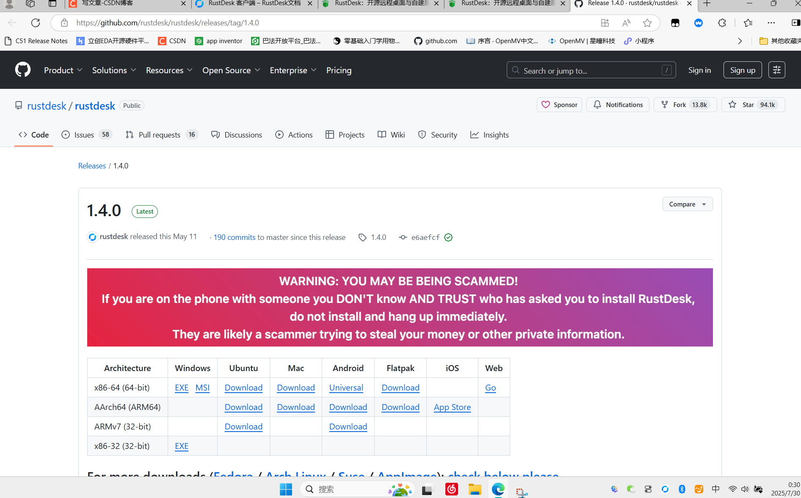Click the Notifications button

[x=618, y=105]
